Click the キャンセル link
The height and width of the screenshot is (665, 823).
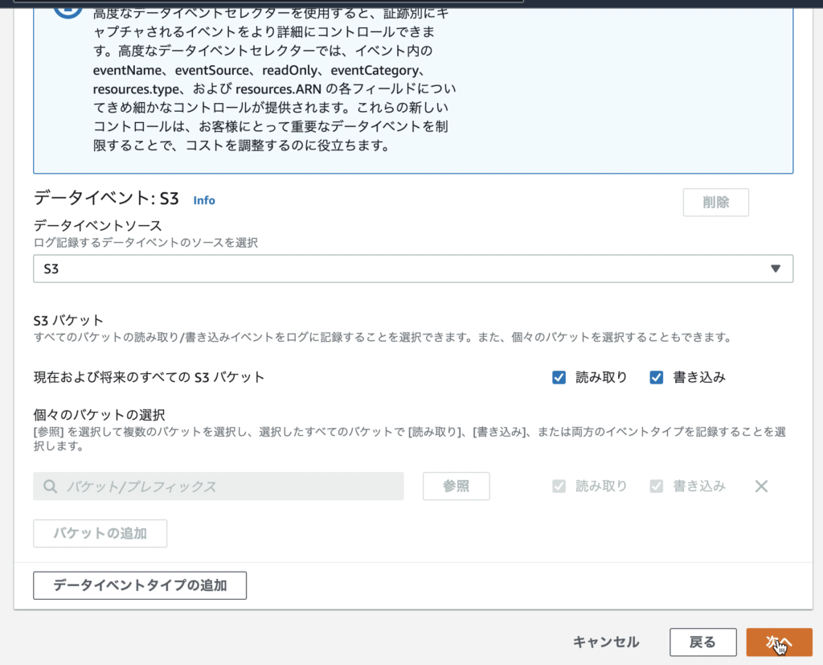[606, 642]
